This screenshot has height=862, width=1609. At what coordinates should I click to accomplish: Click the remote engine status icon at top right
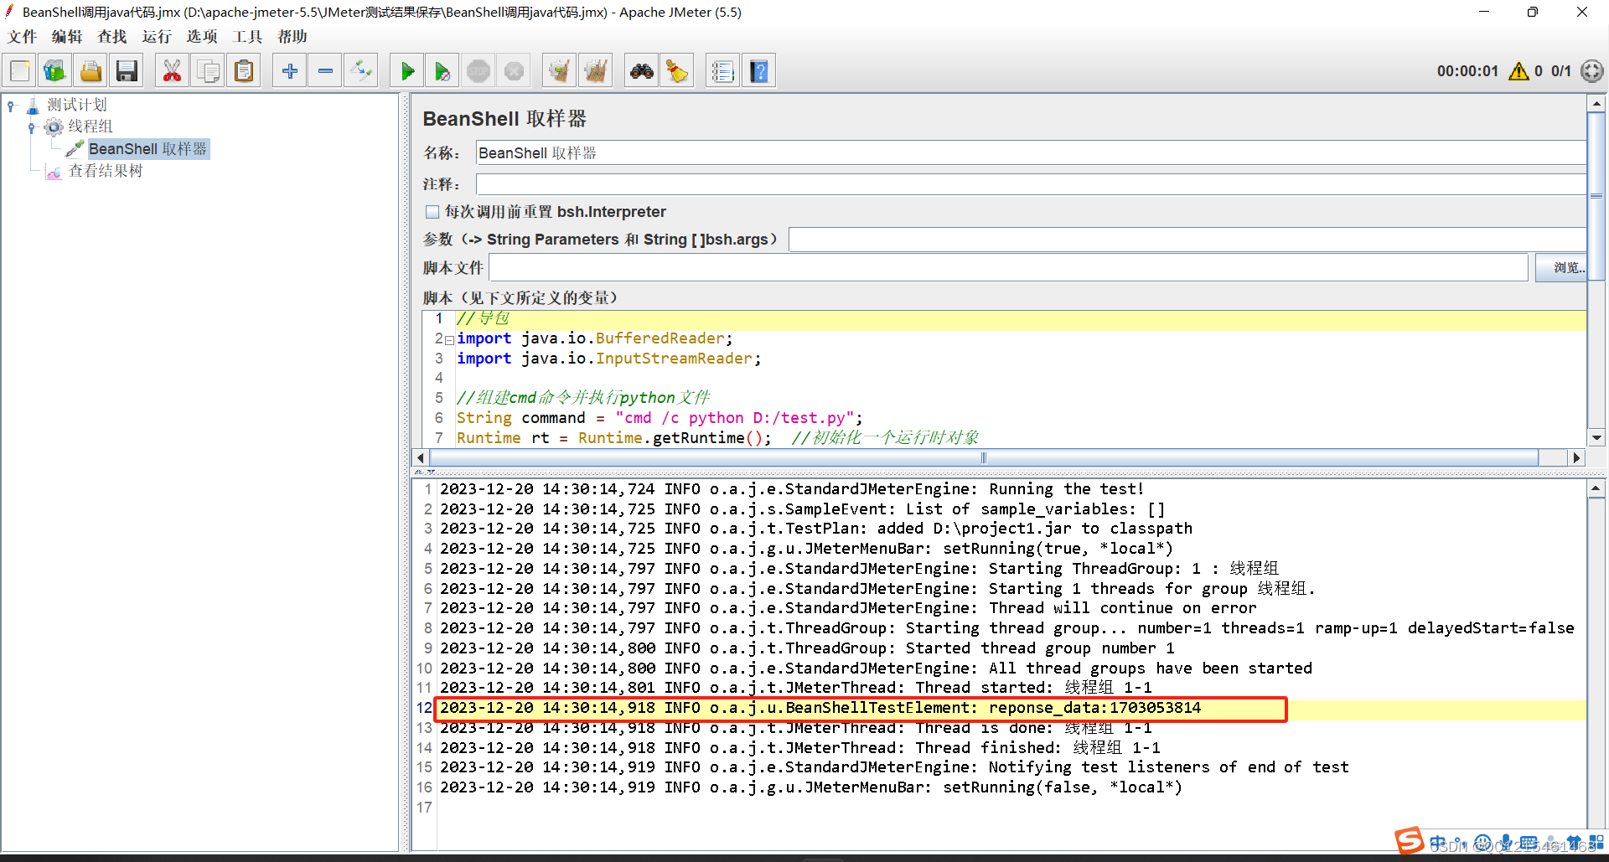pyautogui.click(x=1592, y=71)
